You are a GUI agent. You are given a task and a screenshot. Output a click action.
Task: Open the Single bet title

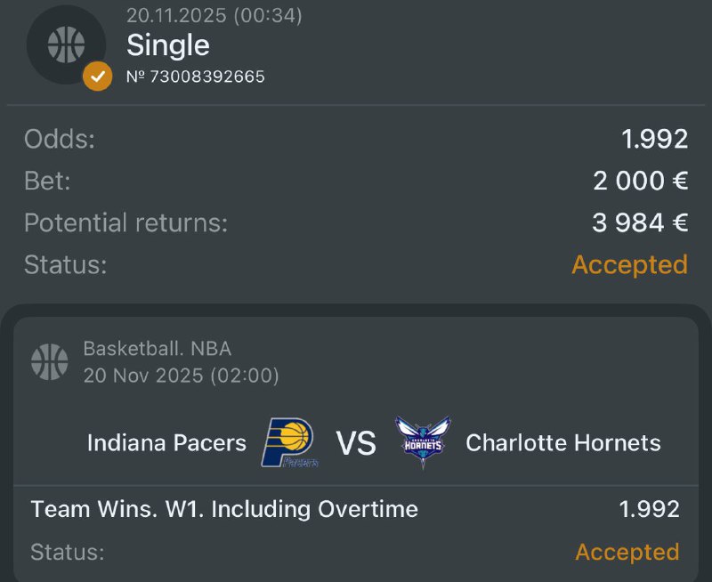click(168, 44)
